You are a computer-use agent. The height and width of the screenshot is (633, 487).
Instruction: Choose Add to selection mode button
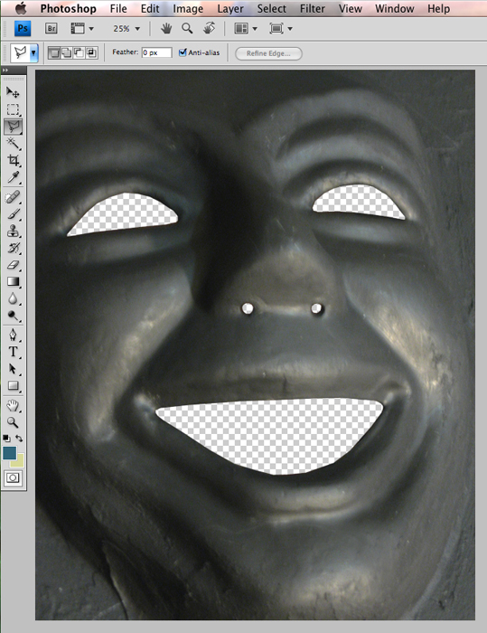[67, 52]
